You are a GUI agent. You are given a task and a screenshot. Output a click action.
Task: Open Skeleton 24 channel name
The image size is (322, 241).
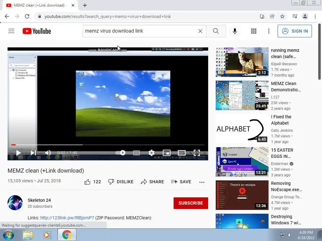(x=39, y=200)
